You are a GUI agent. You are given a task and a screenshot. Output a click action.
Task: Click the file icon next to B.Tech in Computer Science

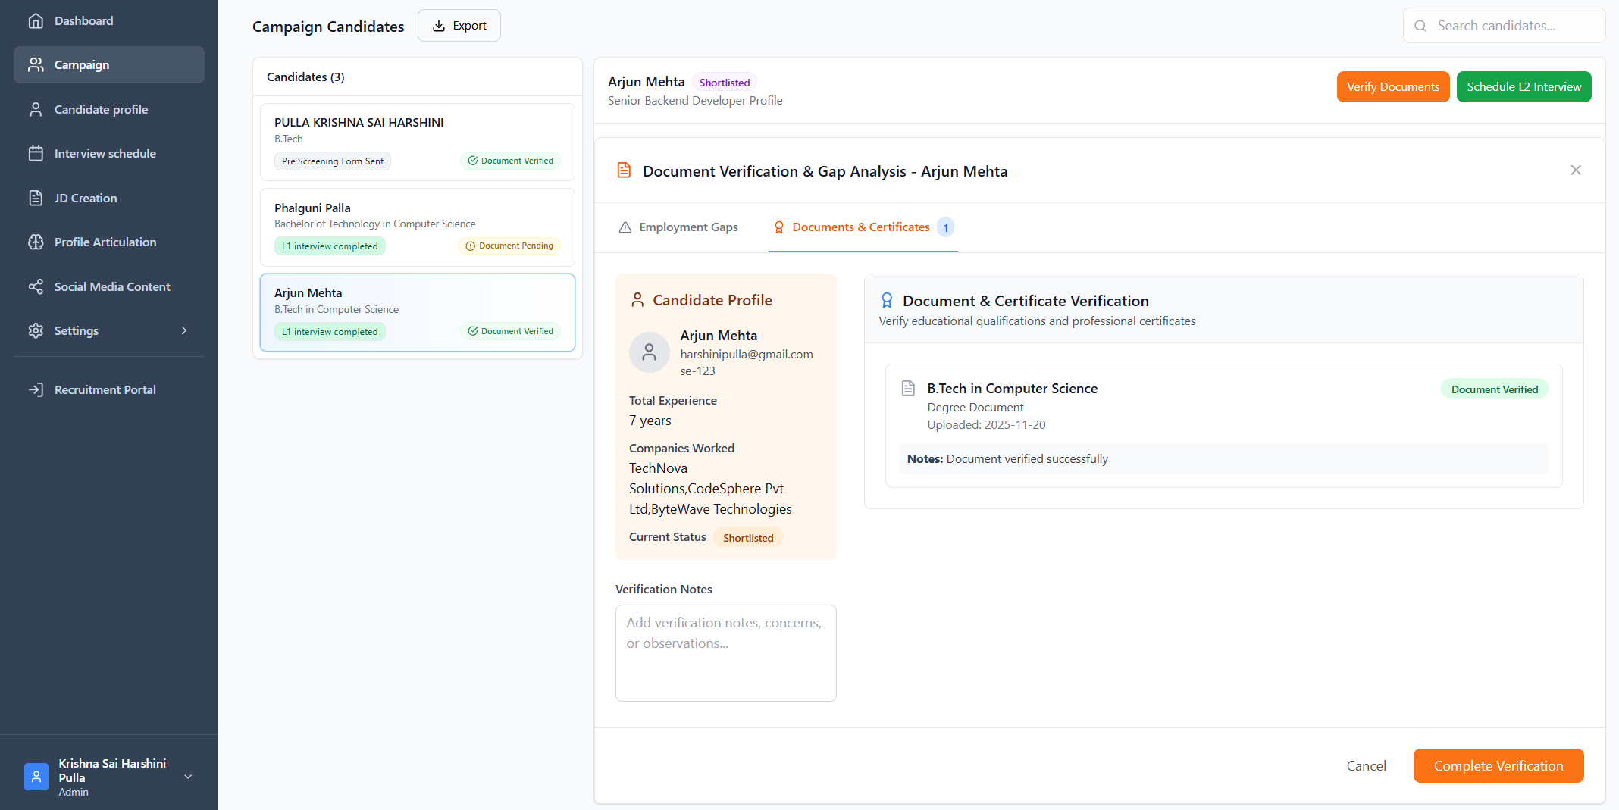tap(908, 389)
